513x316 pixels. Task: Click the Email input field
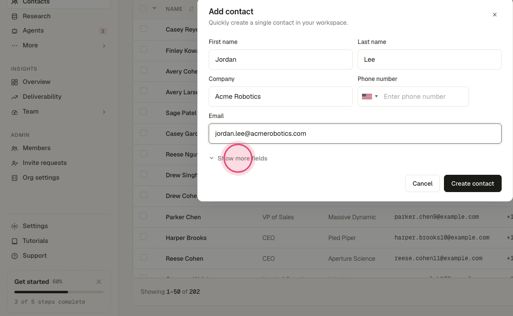point(355,133)
